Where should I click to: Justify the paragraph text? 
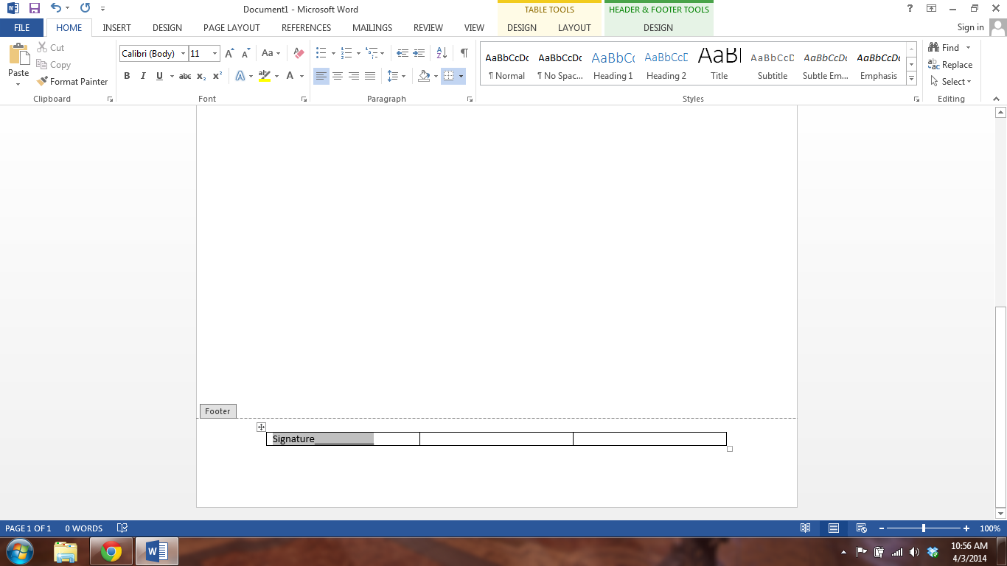point(370,76)
